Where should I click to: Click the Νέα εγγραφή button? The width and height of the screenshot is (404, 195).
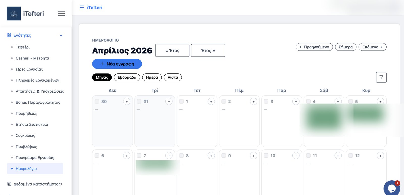tap(117, 64)
